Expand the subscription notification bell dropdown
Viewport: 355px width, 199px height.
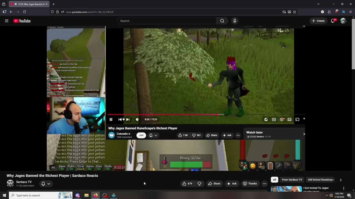click(x=46, y=184)
